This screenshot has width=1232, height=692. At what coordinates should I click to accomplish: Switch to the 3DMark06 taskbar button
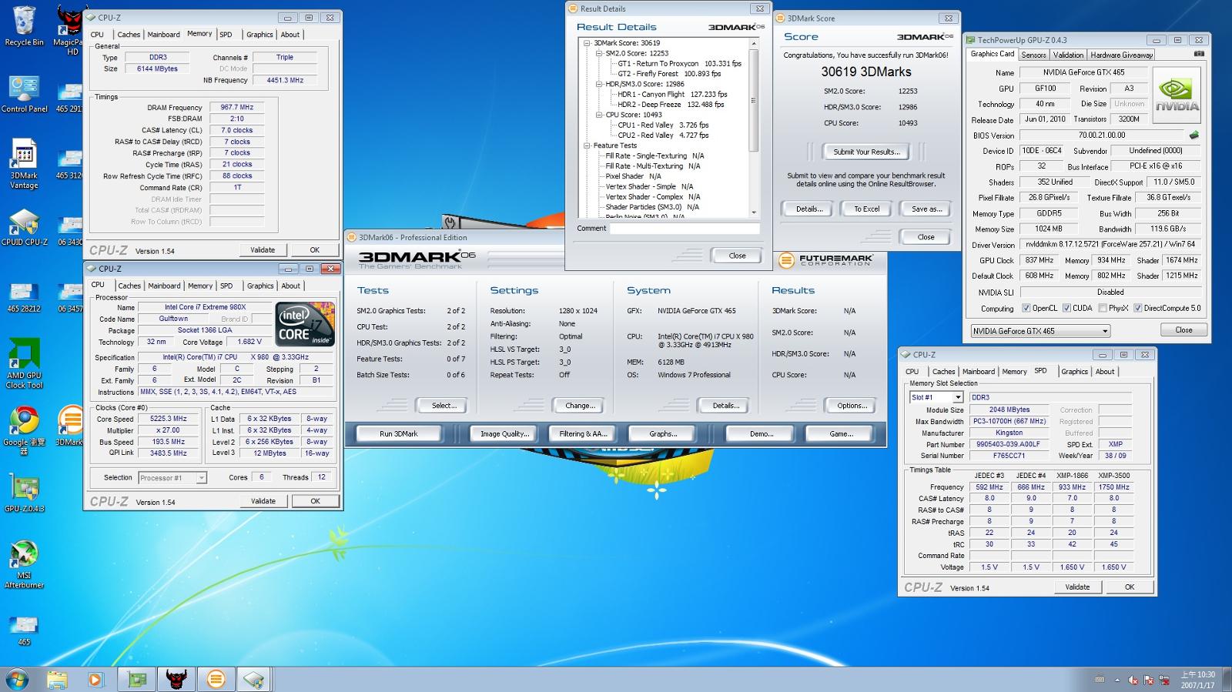click(x=216, y=679)
